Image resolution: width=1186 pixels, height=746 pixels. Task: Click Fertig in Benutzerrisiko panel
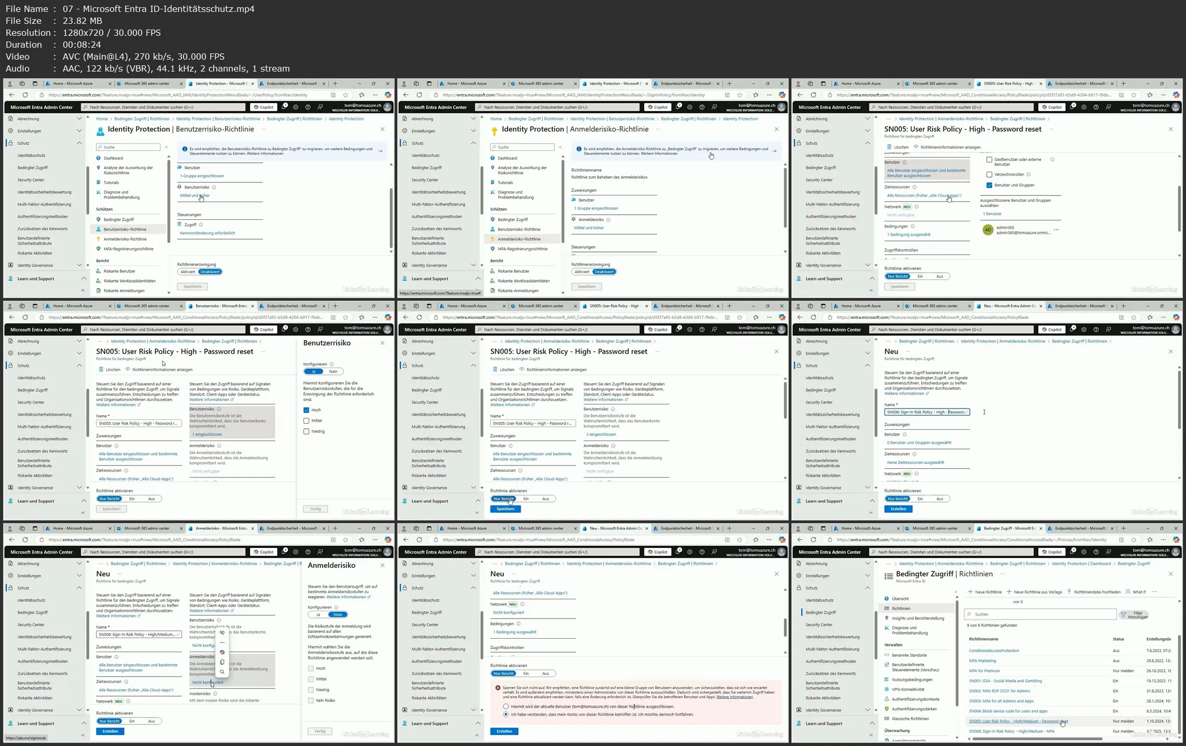pos(315,509)
